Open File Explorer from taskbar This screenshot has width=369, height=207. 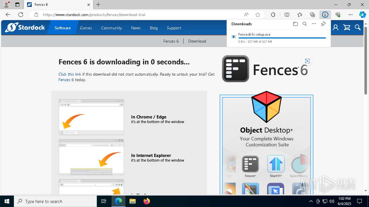132,201
